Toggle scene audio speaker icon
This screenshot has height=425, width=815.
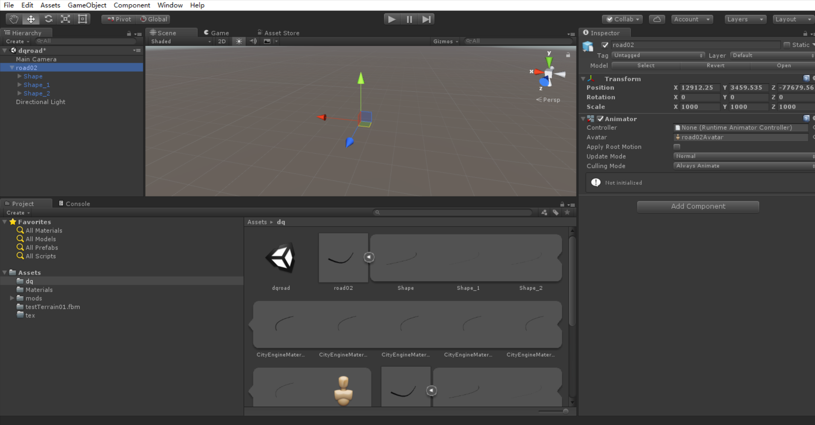[x=253, y=41]
